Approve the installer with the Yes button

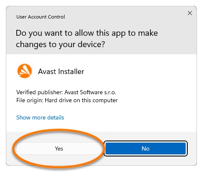click(x=59, y=148)
